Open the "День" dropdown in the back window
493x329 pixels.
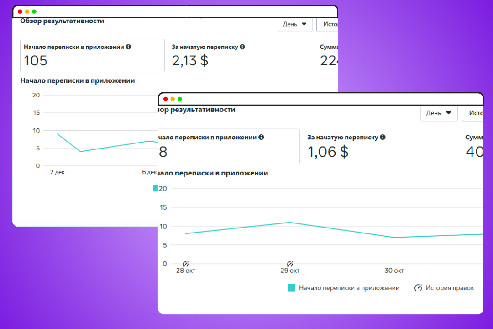point(294,24)
